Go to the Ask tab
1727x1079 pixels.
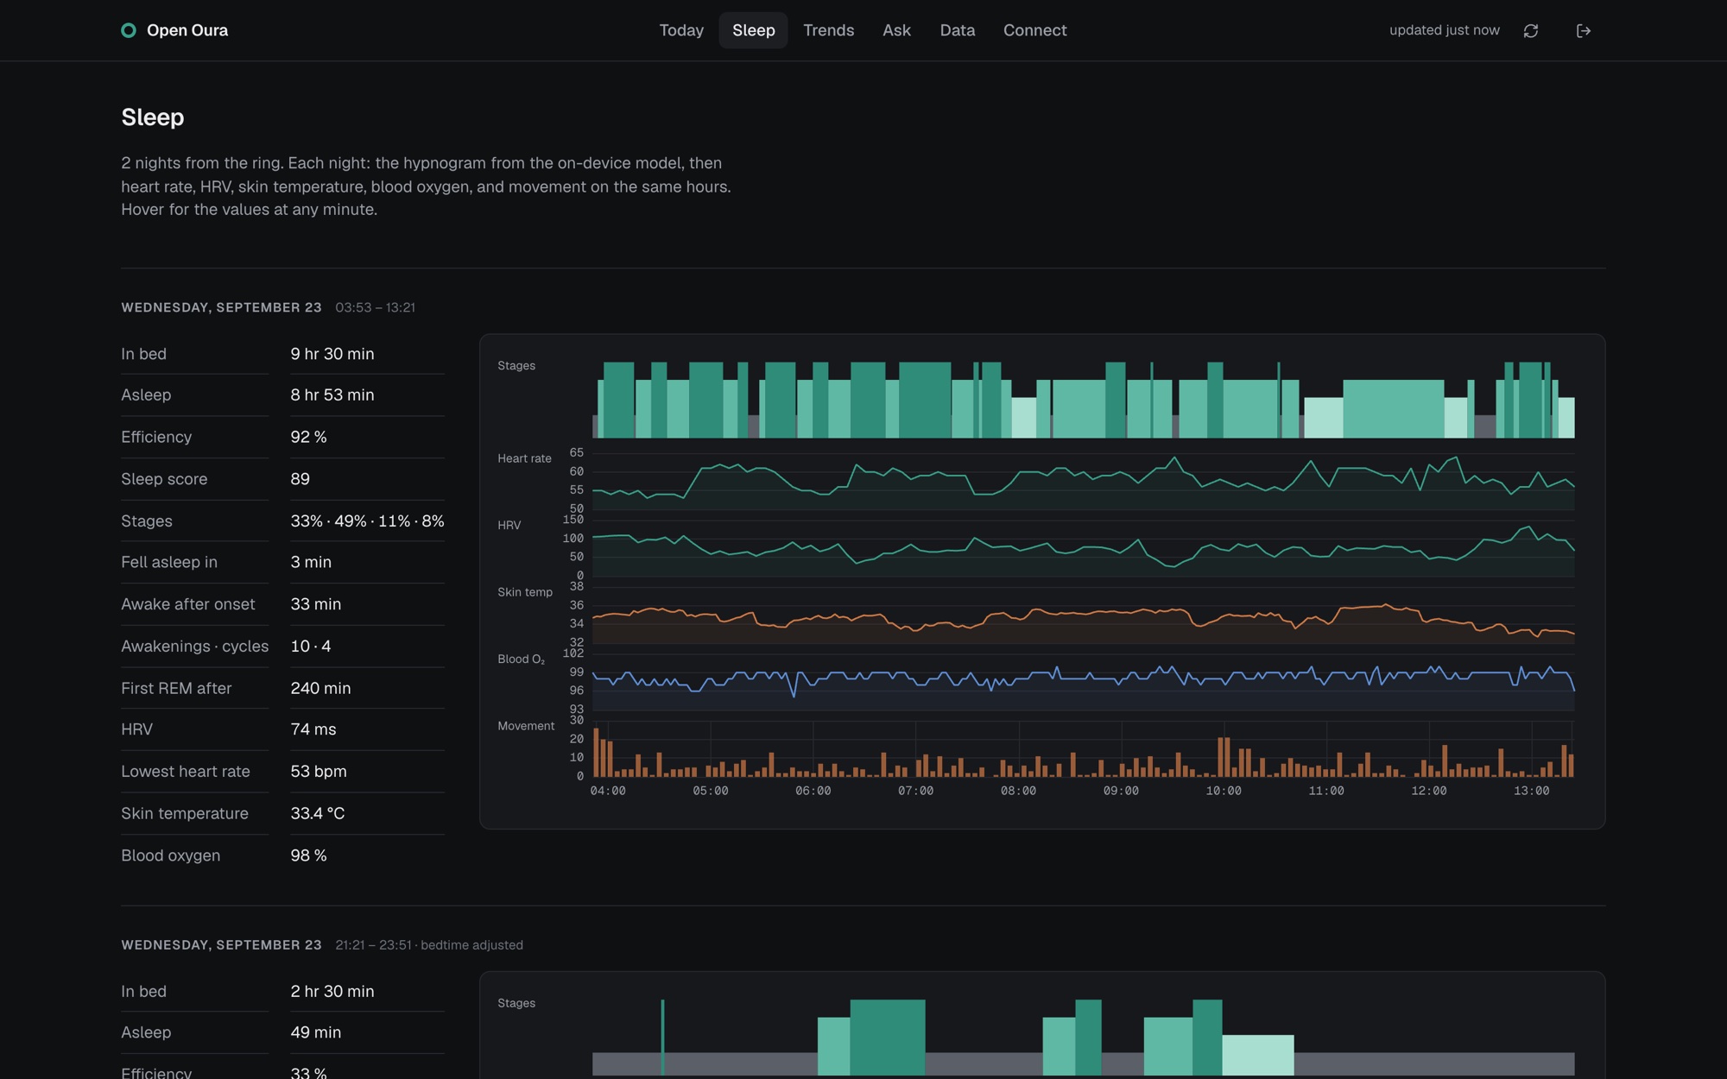(x=896, y=30)
